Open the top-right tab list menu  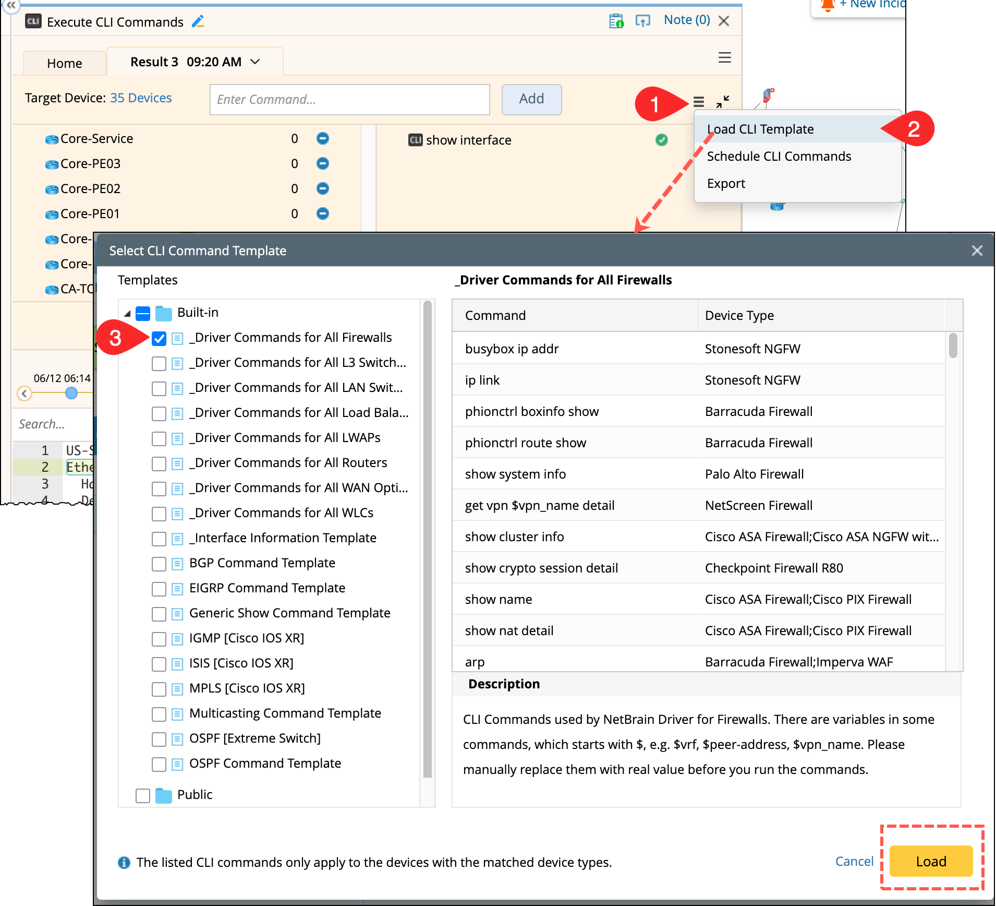pos(724,57)
